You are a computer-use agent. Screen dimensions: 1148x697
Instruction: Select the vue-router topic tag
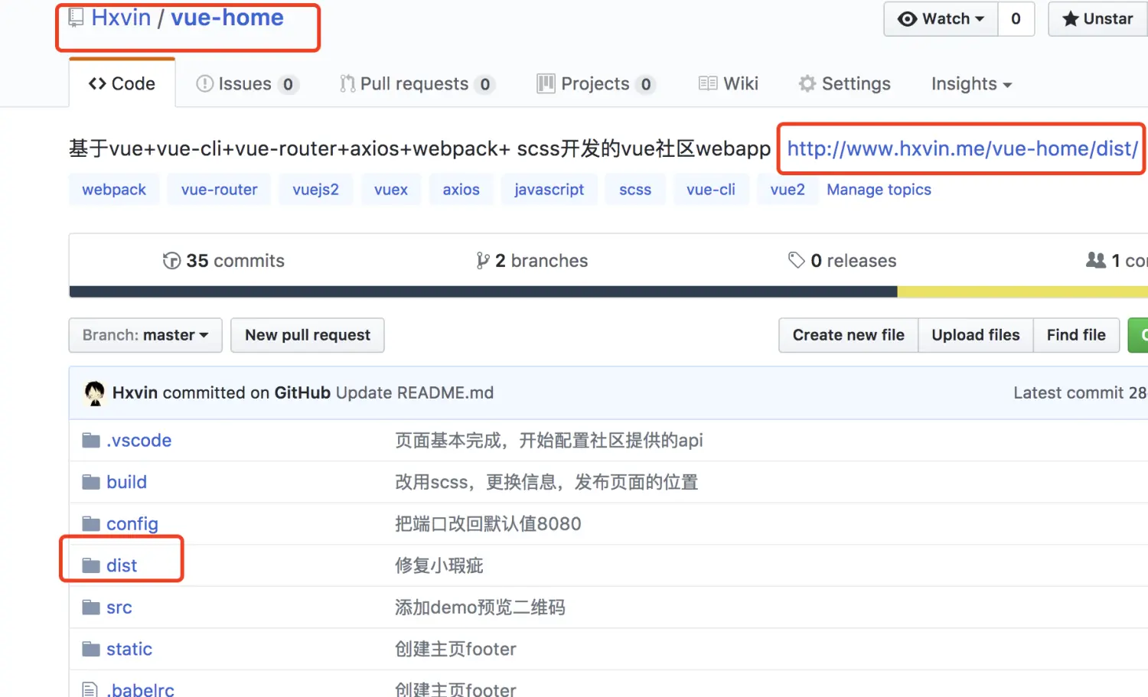click(220, 190)
